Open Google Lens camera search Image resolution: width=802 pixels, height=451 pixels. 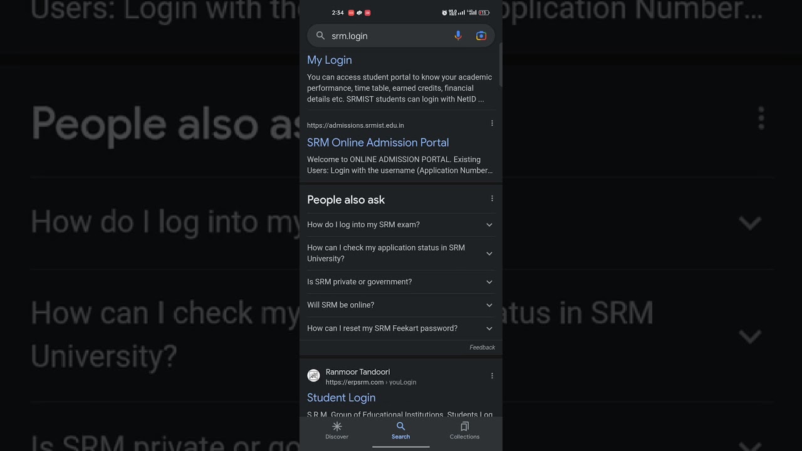coord(481,36)
